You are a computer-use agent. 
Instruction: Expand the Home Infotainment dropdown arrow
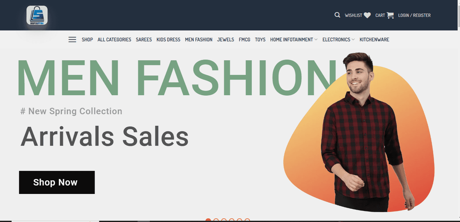pyautogui.click(x=316, y=40)
